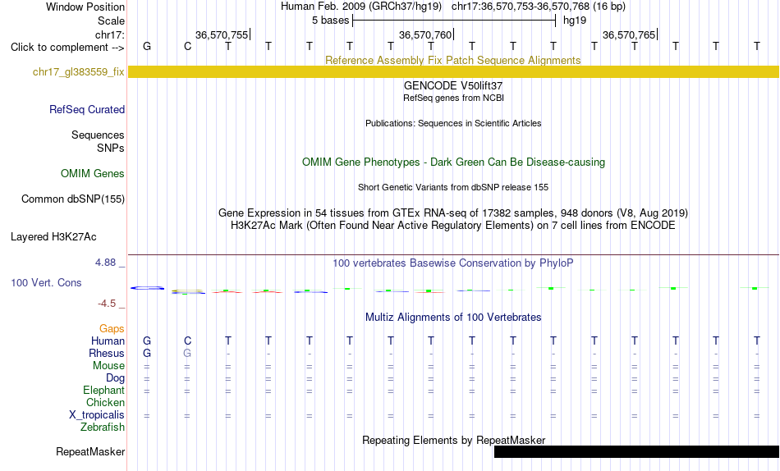Select the Rhesus species row label
Screen dimensions: 780x471
point(106,353)
